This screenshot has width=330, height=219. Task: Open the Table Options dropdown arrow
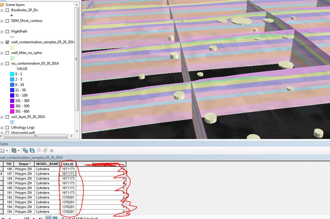coord(7,151)
